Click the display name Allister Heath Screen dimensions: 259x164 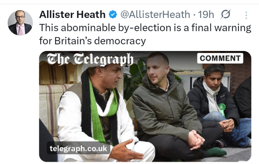[x=72, y=14]
